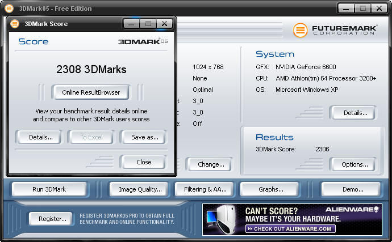The height and width of the screenshot is (242, 392).
Task: Click the NVIDIA GeForce 6600 GFX text
Action: tap(306, 67)
